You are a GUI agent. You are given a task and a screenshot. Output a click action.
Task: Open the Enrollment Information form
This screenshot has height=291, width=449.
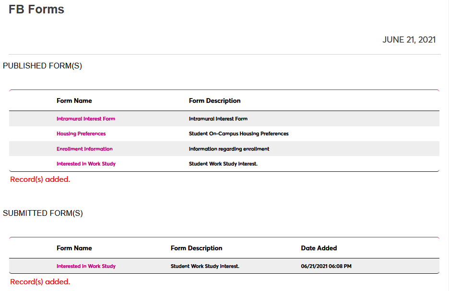click(84, 149)
